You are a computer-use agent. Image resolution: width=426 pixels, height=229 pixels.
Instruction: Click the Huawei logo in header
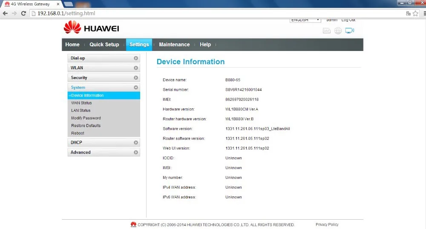91,28
